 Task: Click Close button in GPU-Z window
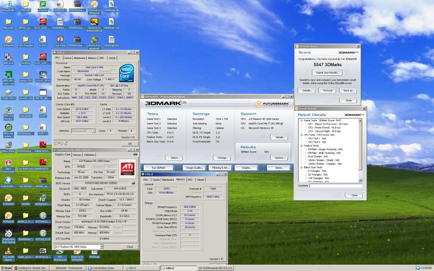130,247
